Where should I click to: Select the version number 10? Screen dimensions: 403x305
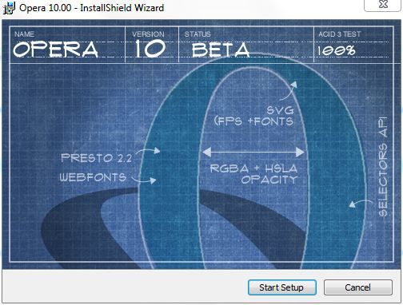[x=150, y=49]
